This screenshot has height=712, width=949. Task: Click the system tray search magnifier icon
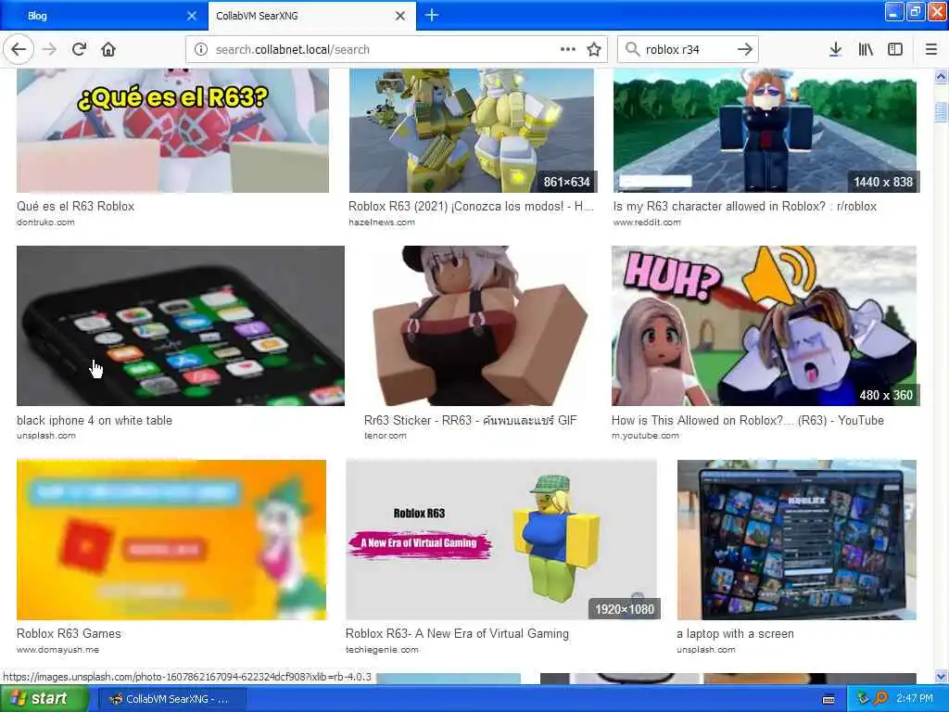[x=880, y=698]
